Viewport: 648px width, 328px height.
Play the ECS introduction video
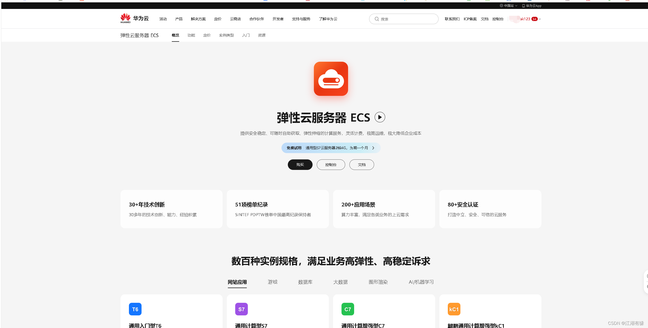[380, 117]
